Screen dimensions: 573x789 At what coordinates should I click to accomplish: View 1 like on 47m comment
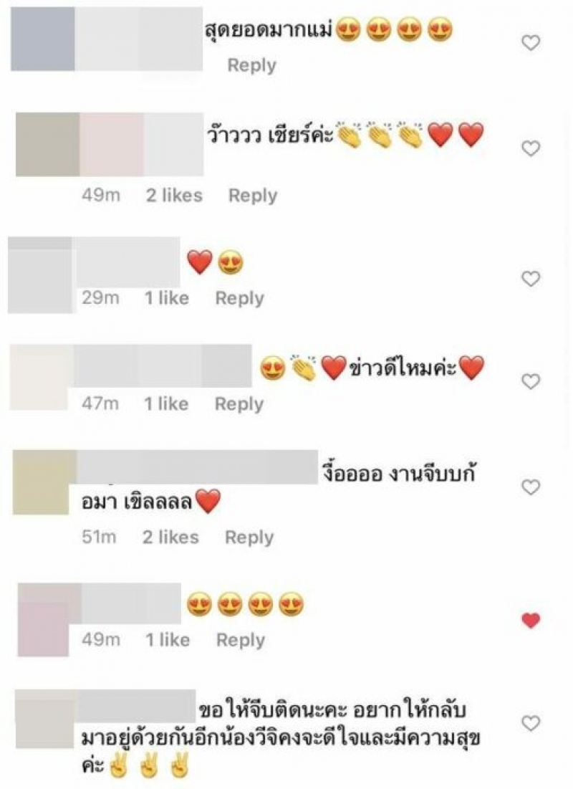[166, 403]
